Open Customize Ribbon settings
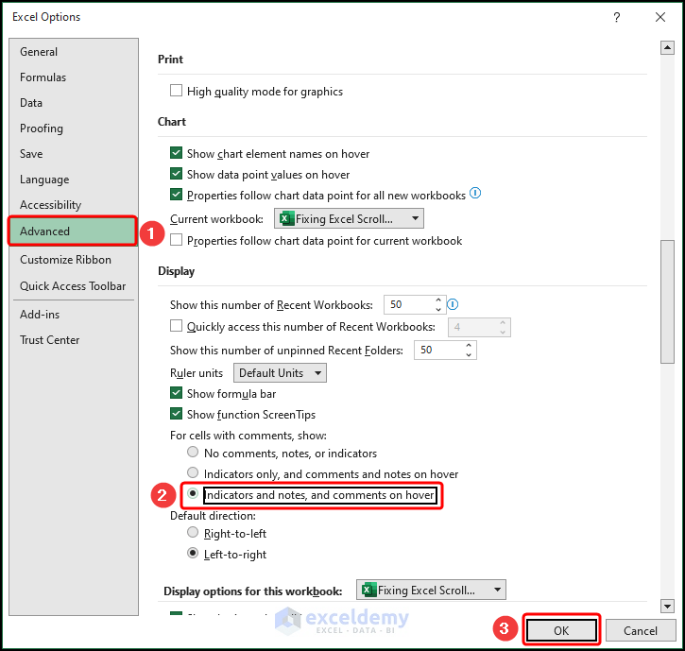Screen dimensions: 685x651 tap(74, 260)
